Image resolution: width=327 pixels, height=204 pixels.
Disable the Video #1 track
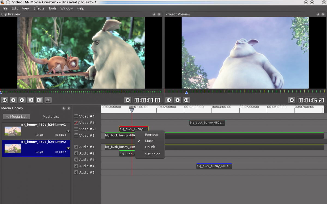pyautogui.click(x=76, y=135)
